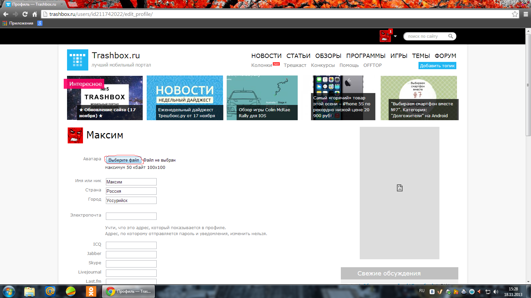Open the НОВОСТИ section
This screenshot has width=531, height=298.
[x=266, y=56]
